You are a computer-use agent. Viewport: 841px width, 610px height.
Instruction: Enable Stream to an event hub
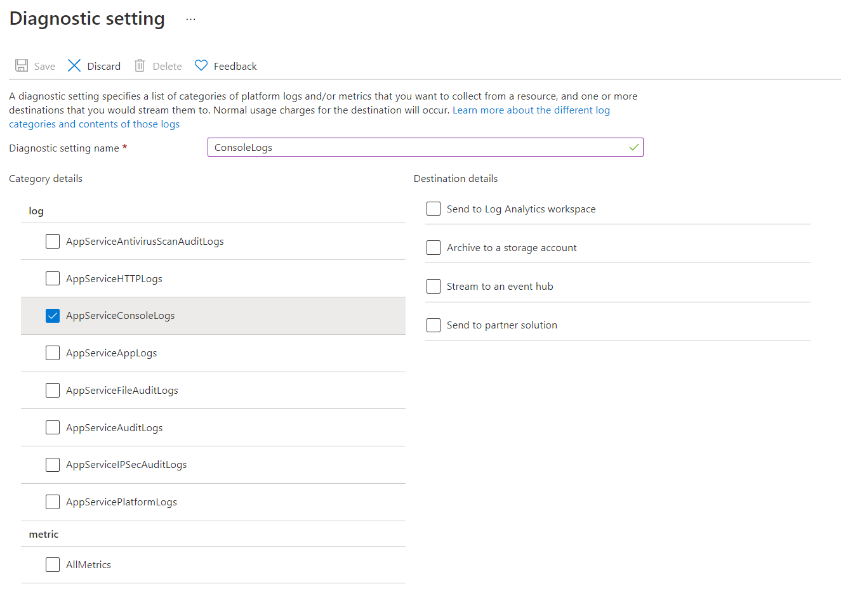(x=434, y=287)
